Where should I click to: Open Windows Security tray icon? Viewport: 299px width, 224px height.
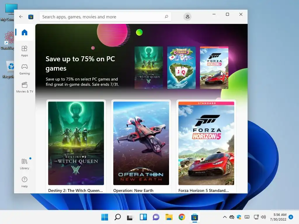(x=239, y=217)
